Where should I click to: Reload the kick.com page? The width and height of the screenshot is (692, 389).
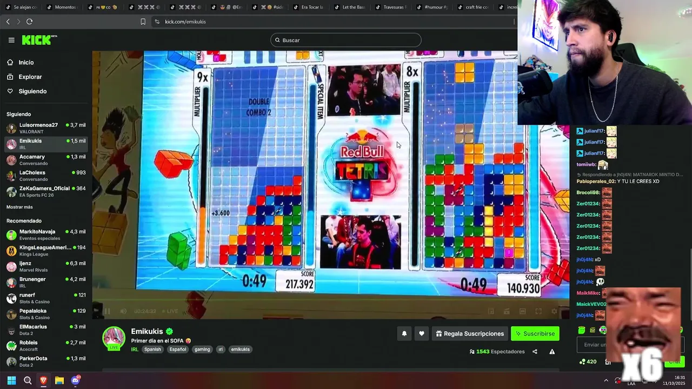coord(29,22)
